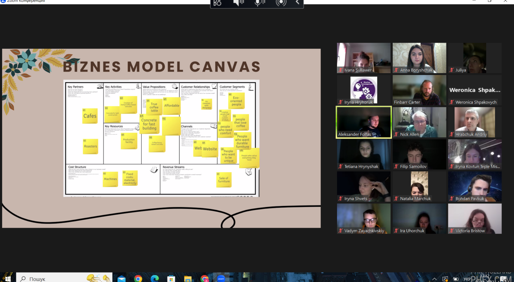514x282 pixels.
Task: Open the УКР keyboard language switcher
Action: (x=467, y=279)
